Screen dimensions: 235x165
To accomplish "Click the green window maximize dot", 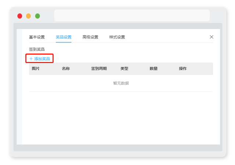I will 37,16.
